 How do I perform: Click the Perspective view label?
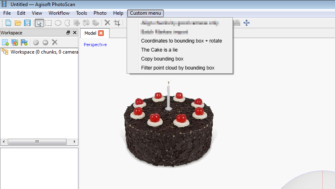95,45
